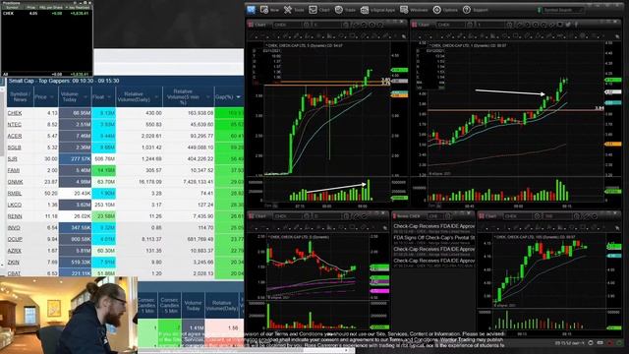Sort by Gap(%) column arrow
Image resolution: width=629 pixels, height=354 pixels.
point(238,97)
